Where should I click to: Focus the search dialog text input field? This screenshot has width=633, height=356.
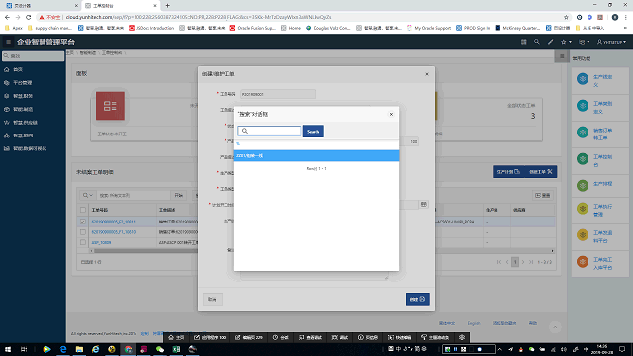coord(269,131)
